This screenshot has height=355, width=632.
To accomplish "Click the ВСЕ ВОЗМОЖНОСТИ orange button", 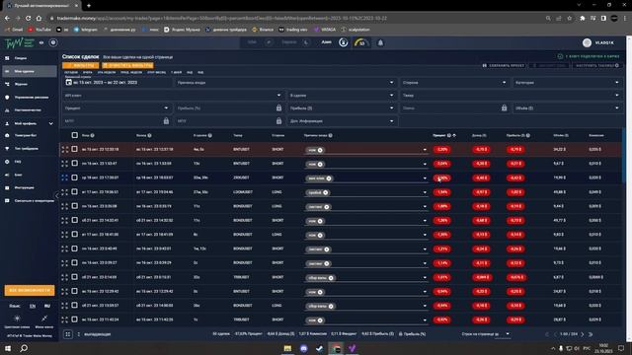I will click(x=30, y=290).
